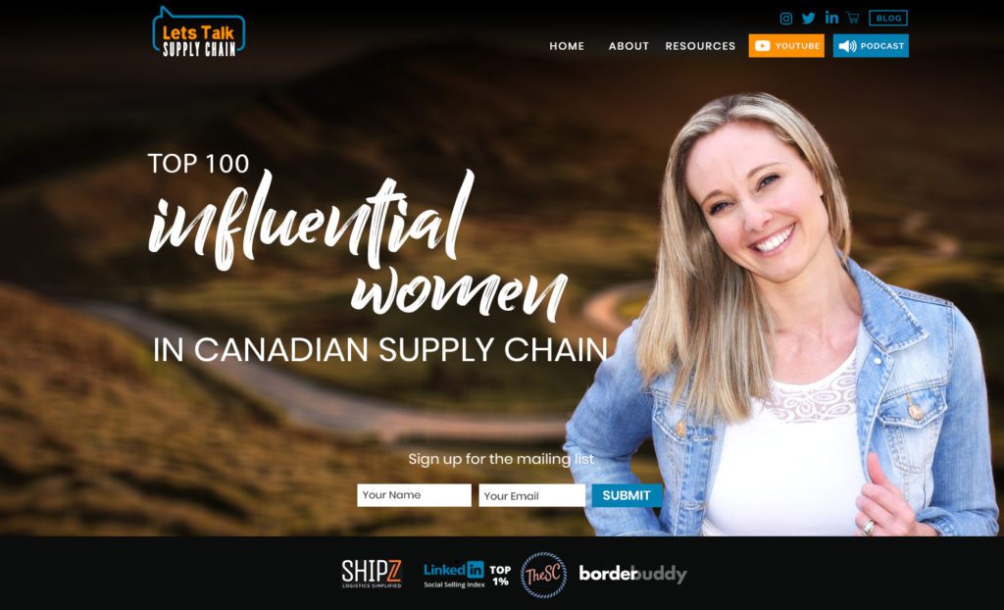Screen dimensions: 1004x610
Task: Open the Resources menu item
Action: click(700, 46)
